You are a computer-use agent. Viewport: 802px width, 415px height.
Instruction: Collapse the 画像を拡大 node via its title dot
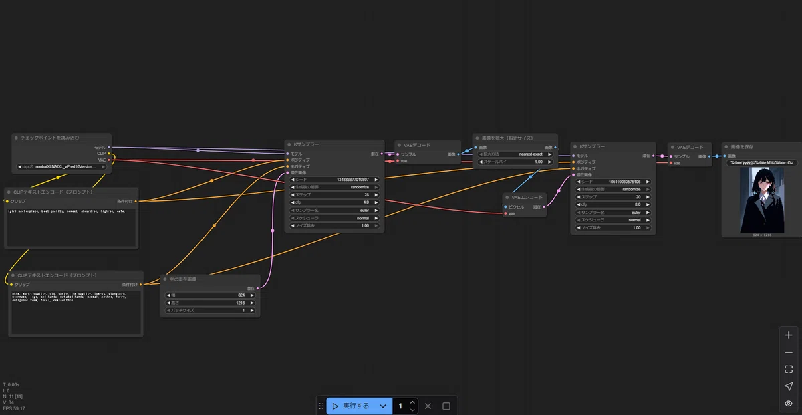tap(477, 138)
